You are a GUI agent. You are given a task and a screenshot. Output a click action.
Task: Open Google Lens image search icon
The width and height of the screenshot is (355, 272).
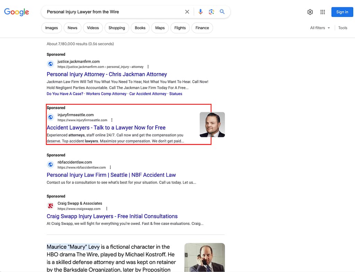click(x=211, y=12)
